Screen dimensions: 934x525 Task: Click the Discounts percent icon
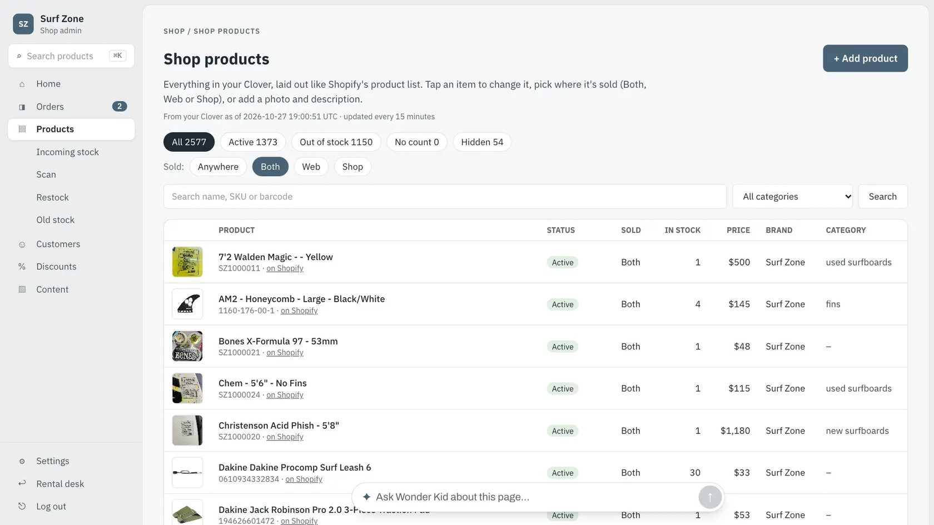point(22,267)
